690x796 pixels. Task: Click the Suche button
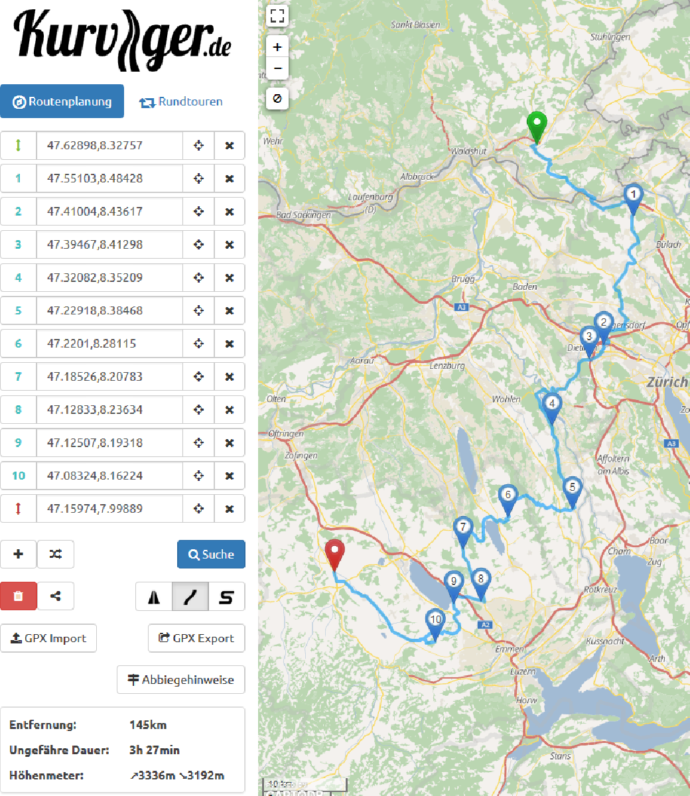[211, 555]
